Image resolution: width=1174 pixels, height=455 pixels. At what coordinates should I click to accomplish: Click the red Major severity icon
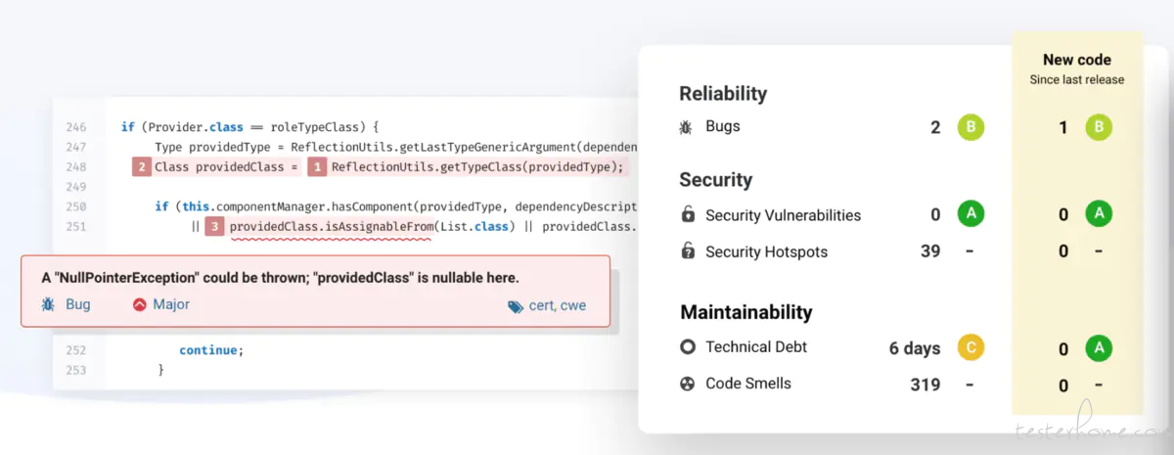[139, 304]
